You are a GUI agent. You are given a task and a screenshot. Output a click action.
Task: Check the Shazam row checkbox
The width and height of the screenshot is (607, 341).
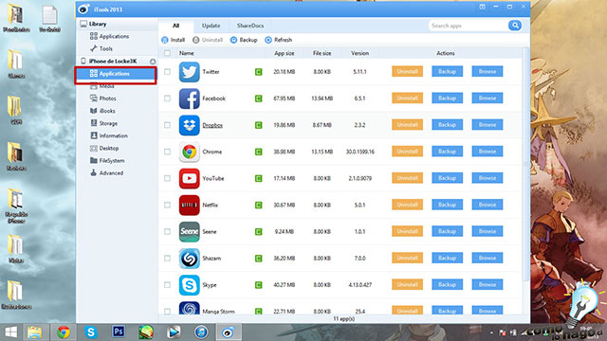167,259
